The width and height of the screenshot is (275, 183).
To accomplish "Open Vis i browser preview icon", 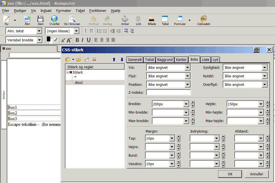I will pyautogui.click(x=72, y=19).
